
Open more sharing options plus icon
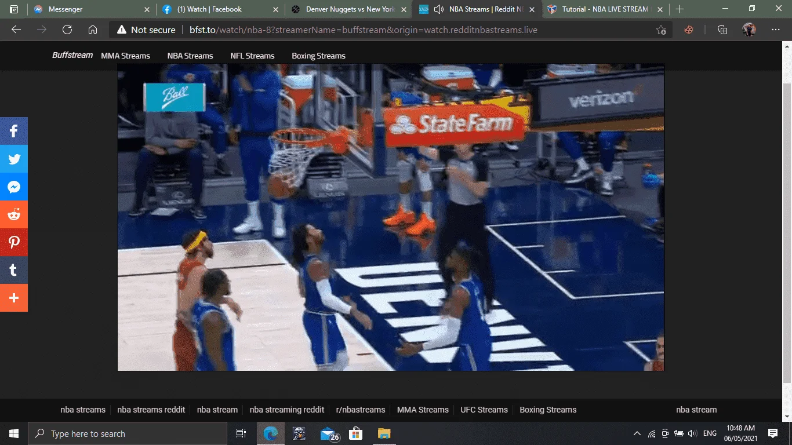[14, 298]
